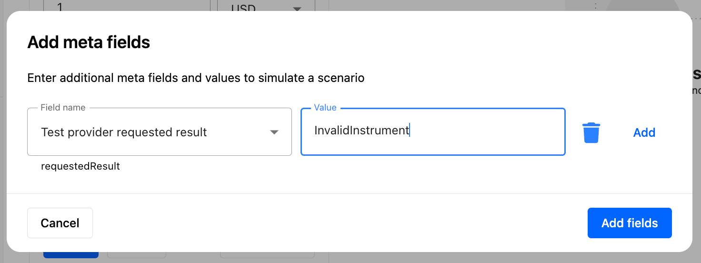
Task: Delete the meta field row with trash icon
Action: pyautogui.click(x=591, y=132)
